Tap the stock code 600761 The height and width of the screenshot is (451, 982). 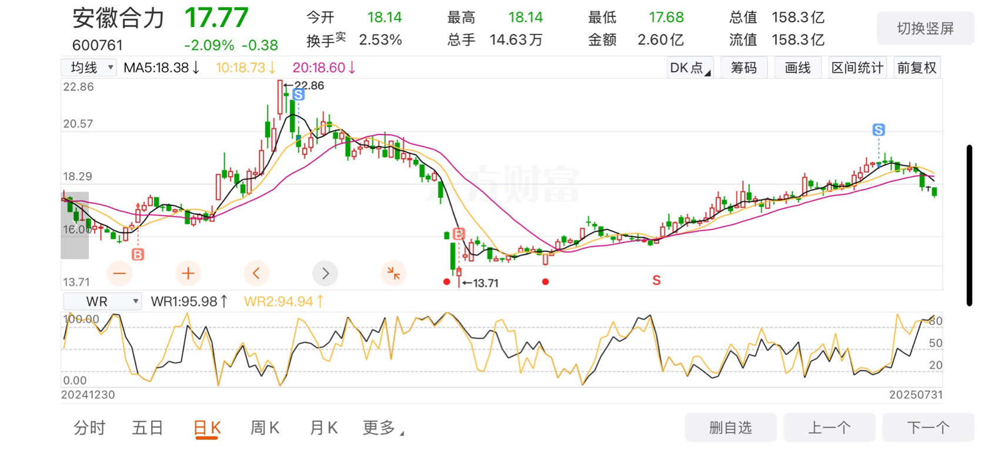pos(98,45)
